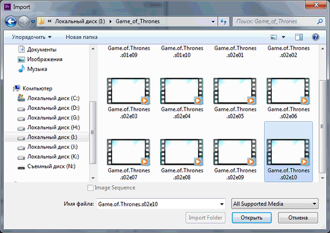Click the Import Folder button
Screen dimensions: 330x233
coord(205,218)
